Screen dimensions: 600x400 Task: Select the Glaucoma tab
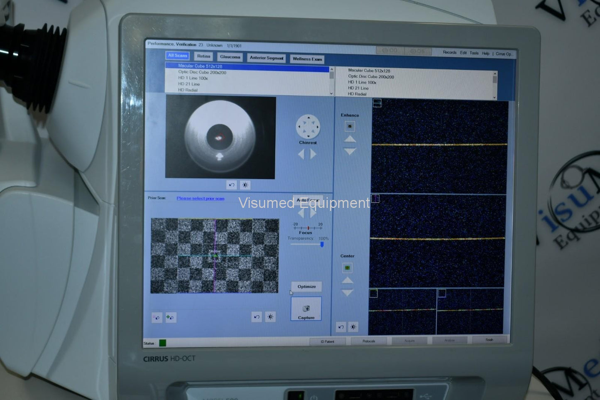[x=230, y=57]
